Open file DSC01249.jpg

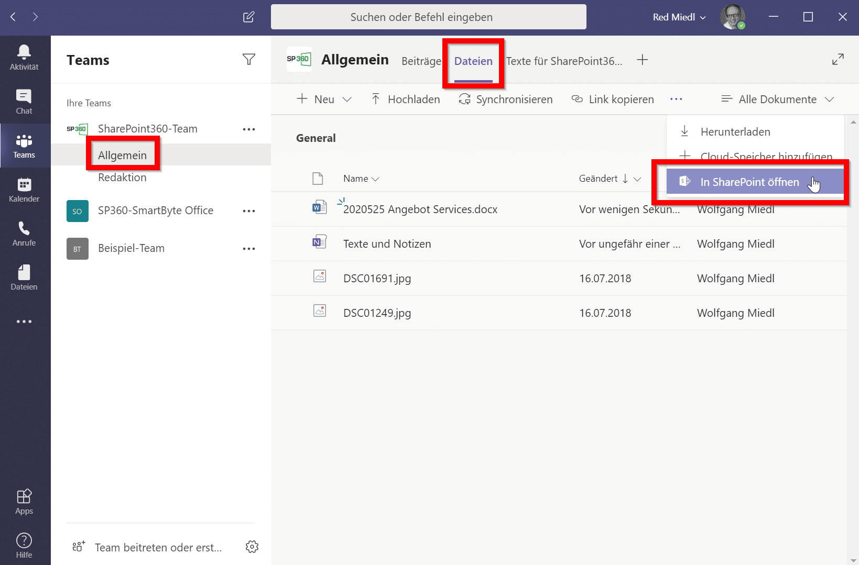[377, 313]
